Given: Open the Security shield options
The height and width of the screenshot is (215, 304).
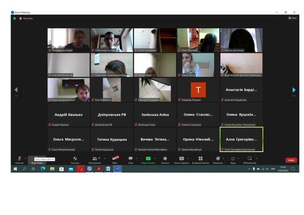Looking at the screenshot, I should point(75,159).
